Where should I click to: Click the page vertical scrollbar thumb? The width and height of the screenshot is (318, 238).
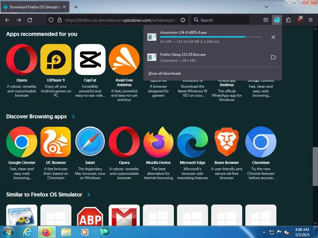[315, 166]
